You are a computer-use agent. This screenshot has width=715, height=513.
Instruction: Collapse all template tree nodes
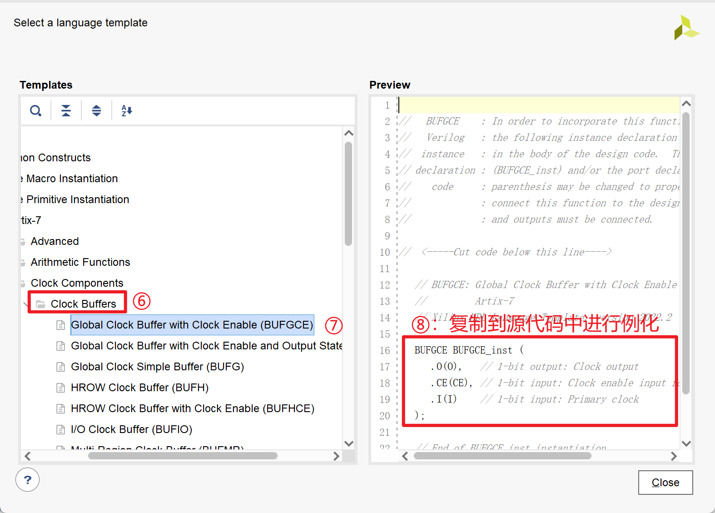point(66,110)
